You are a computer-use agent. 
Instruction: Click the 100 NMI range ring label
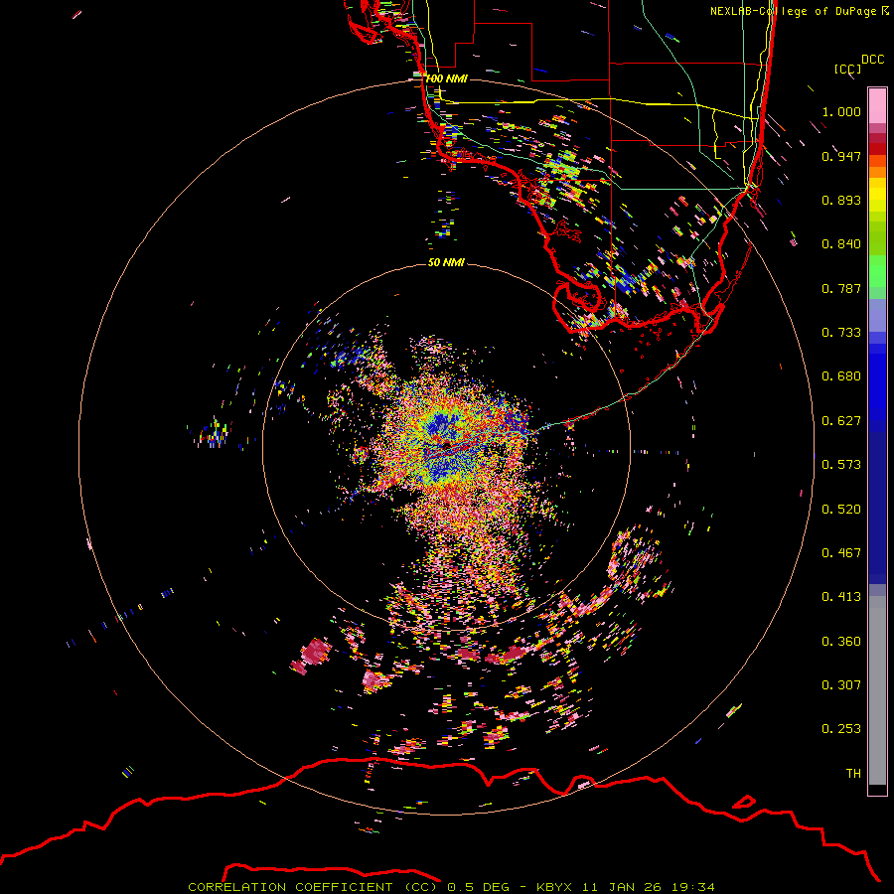coord(446,78)
